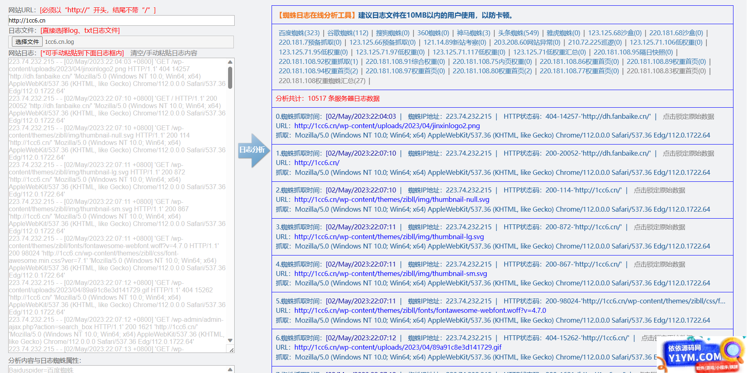
Task: Click the 分析共计: 10517 summary text
Action: [327, 98]
